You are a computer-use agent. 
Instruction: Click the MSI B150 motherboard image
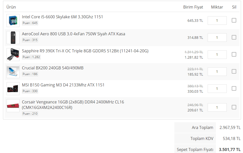(13, 89)
